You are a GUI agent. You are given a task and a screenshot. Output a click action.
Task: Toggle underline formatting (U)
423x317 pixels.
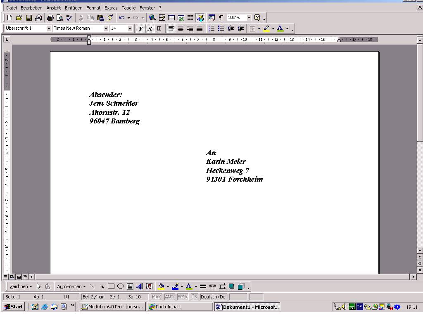pyautogui.click(x=159, y=28)
